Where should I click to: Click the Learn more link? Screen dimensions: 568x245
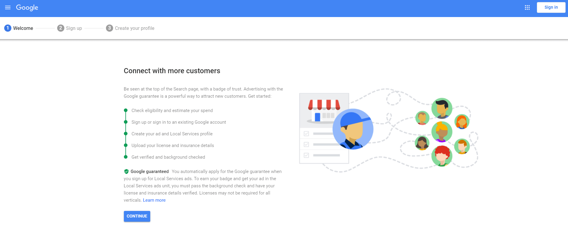click(x=154, y=200)
